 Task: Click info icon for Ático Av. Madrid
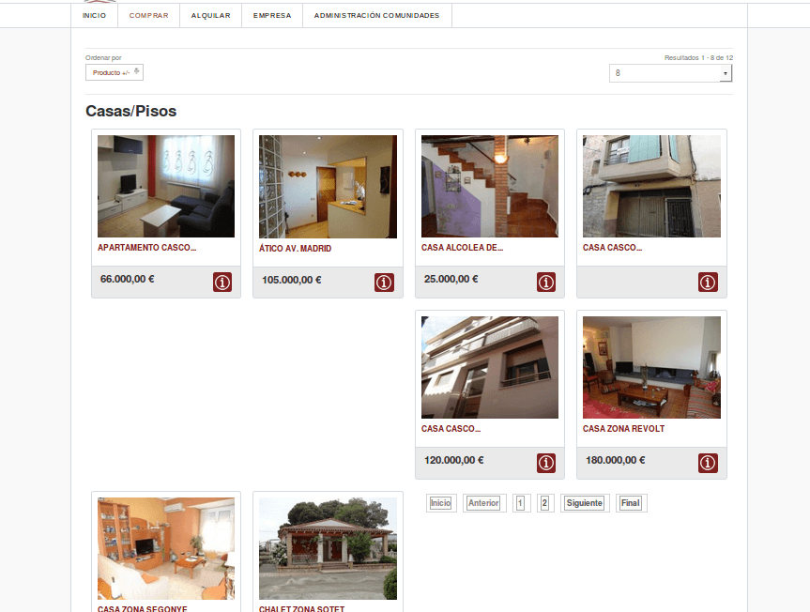(384, 283)
